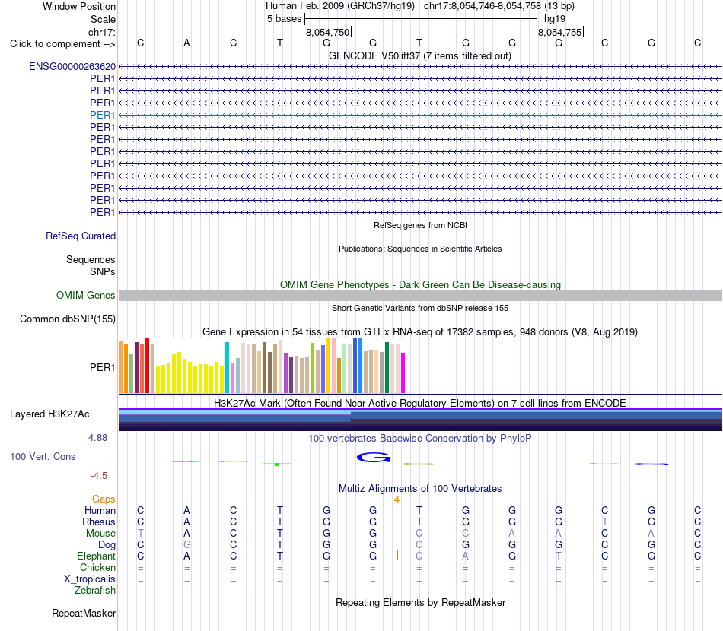This screenshot has height=631, width=723.
Task: Click the bright red bar in GTEx chart
Action: click(147, 366)
